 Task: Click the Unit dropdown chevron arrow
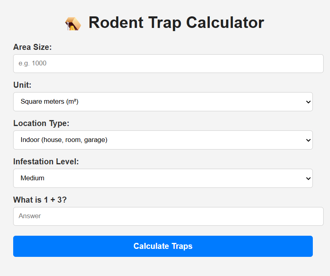308,102
